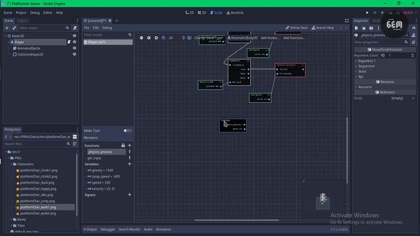Adjust the Argument Count stepper
The height and width of the screenshot is (236, 420).
[x=413, y=55]
